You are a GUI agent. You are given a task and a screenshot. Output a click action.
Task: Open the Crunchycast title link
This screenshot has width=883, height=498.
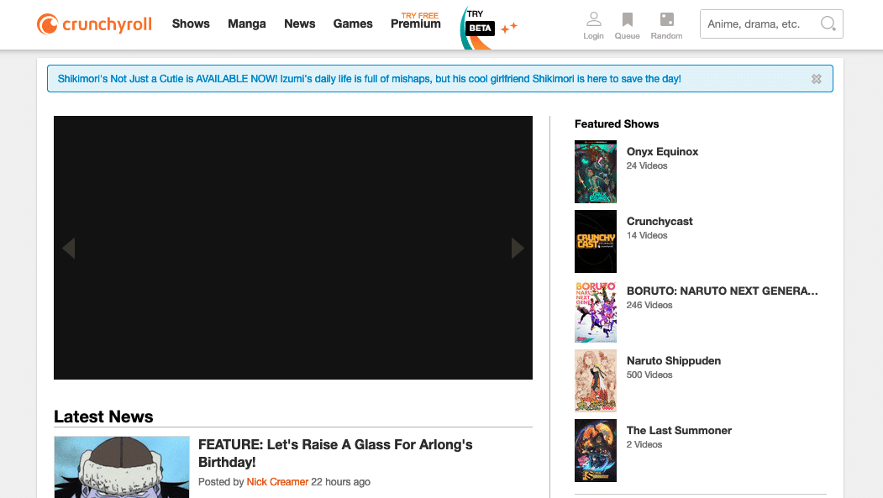point(660,221)
